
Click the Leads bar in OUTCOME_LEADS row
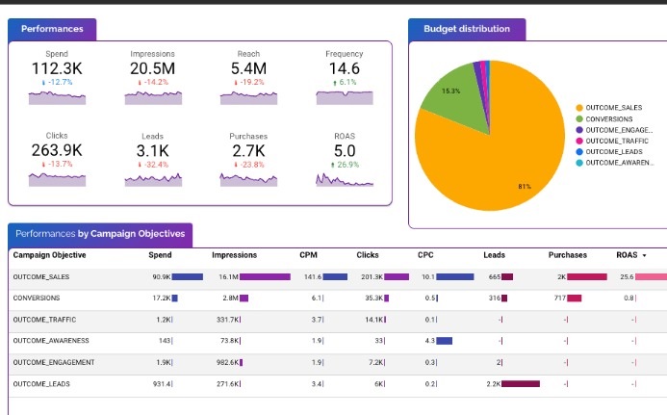pos(520,383)
